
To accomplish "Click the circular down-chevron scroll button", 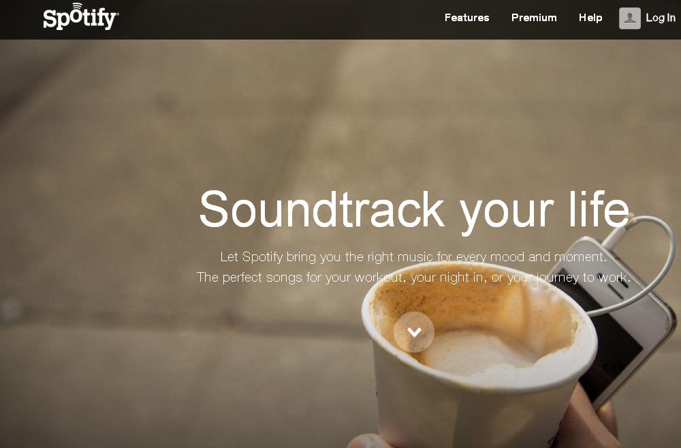I will 414,332.
